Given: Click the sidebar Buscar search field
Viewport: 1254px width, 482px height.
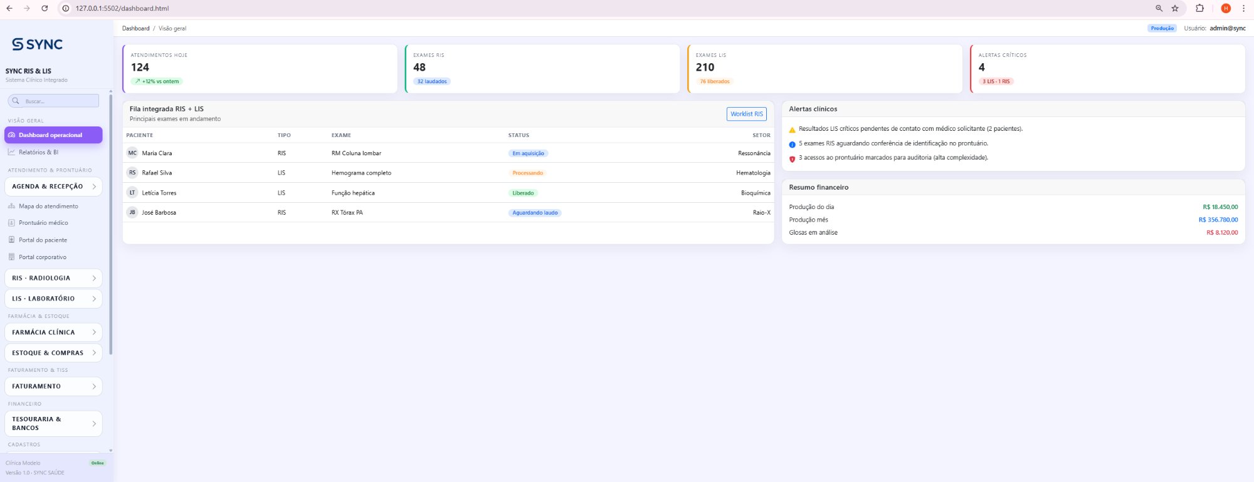Looking at the screenshot, I should click(x=53, y=101).
